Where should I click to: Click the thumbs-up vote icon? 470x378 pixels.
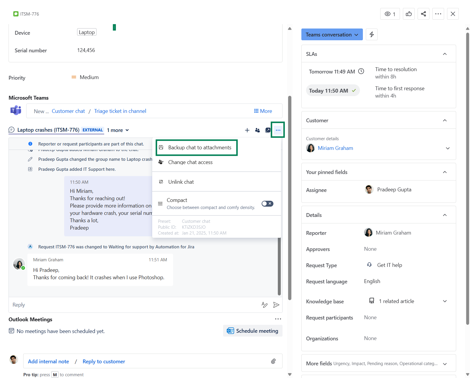tap(408, 14)
